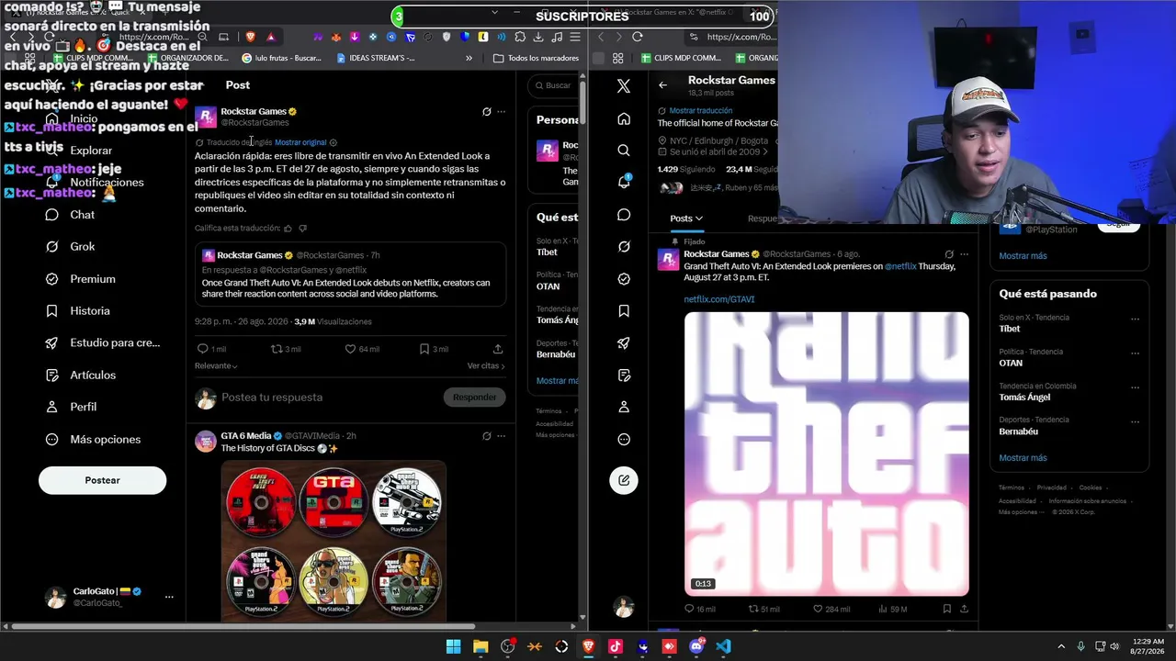View the pinned post's 59 M analytics
The height and width of the screenshot is (661, 1176).
(893, 609)
